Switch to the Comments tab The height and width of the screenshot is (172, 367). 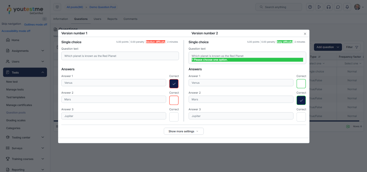130,19
